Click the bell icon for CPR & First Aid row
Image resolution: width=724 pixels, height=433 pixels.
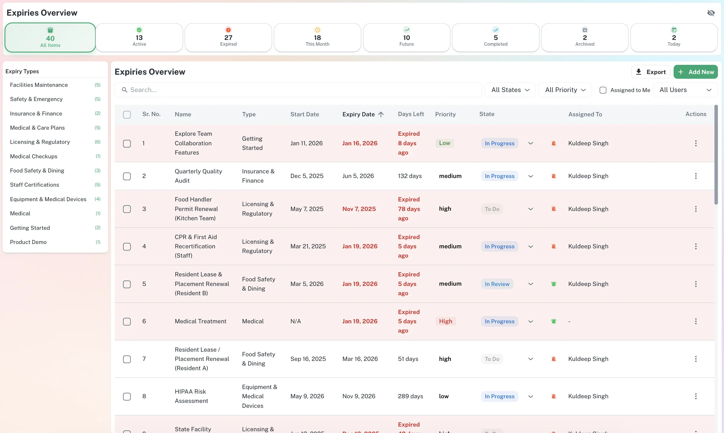click(x=553, y=246)
